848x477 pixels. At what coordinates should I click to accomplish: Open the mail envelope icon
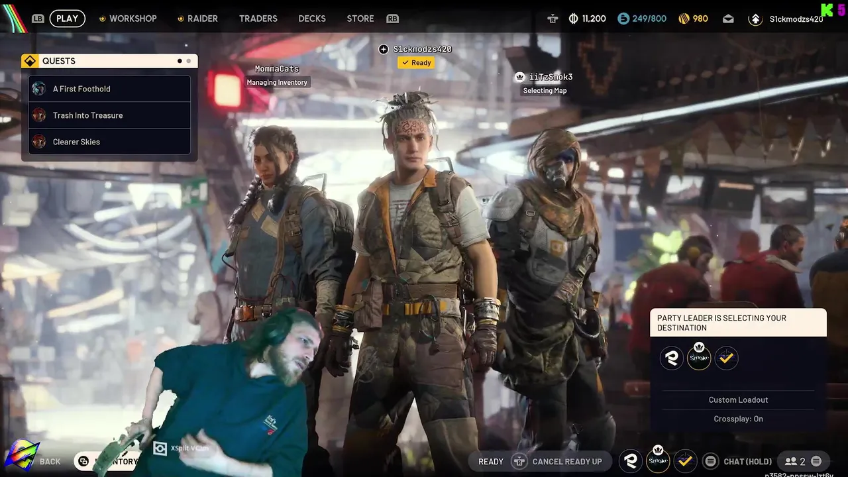(728, 19)
